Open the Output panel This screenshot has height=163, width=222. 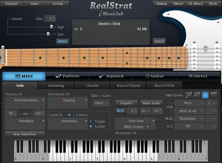[x=12, y=4]
